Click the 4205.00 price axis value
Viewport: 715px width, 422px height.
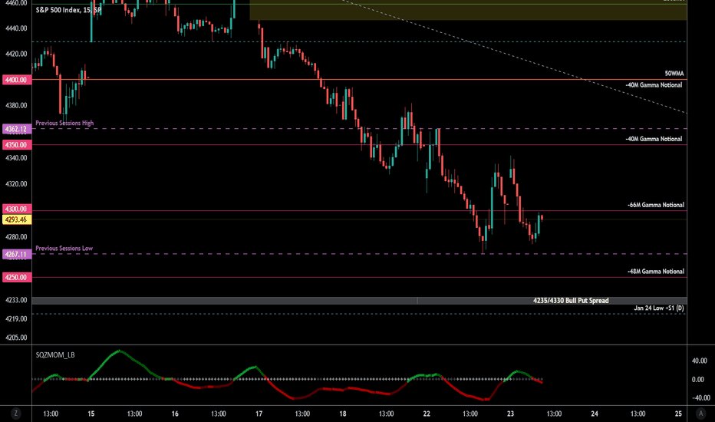[16, 338]
